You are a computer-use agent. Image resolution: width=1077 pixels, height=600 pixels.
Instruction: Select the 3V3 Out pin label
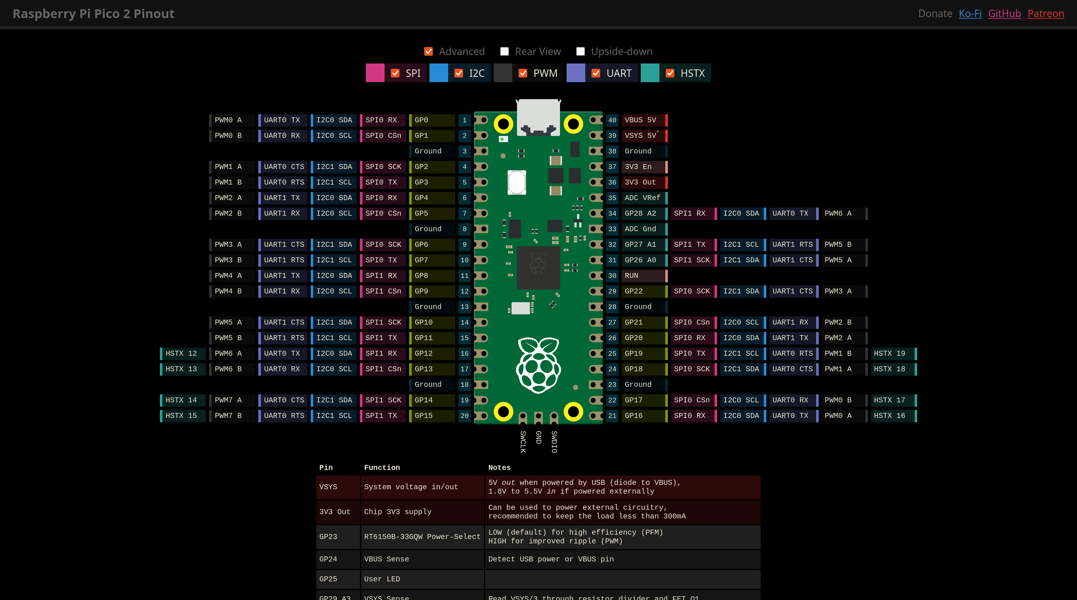coord(644,182)
